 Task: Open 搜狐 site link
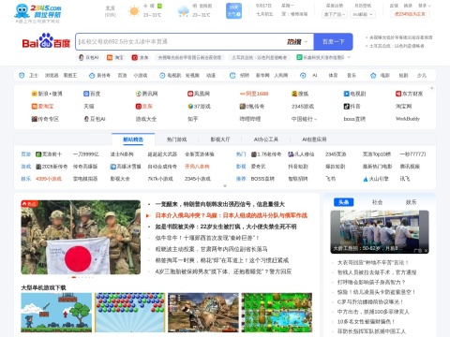[x=300, y=94]
